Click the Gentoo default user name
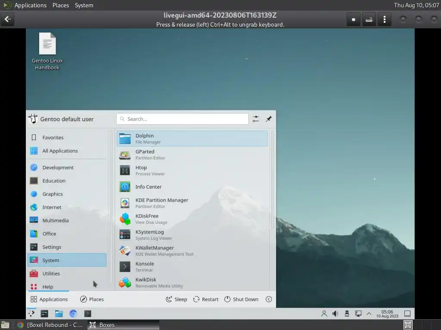Viewport: 441px width, 330px height. (67, 119)
